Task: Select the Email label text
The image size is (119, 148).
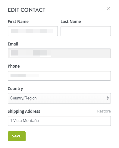Action: coord(13,44)
